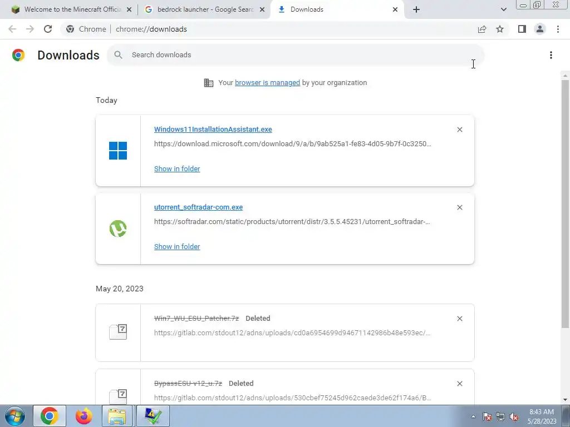The image size is (570, 427).
Task: Click the taskbar app with checkmark icon
Action: pos(153,416)
